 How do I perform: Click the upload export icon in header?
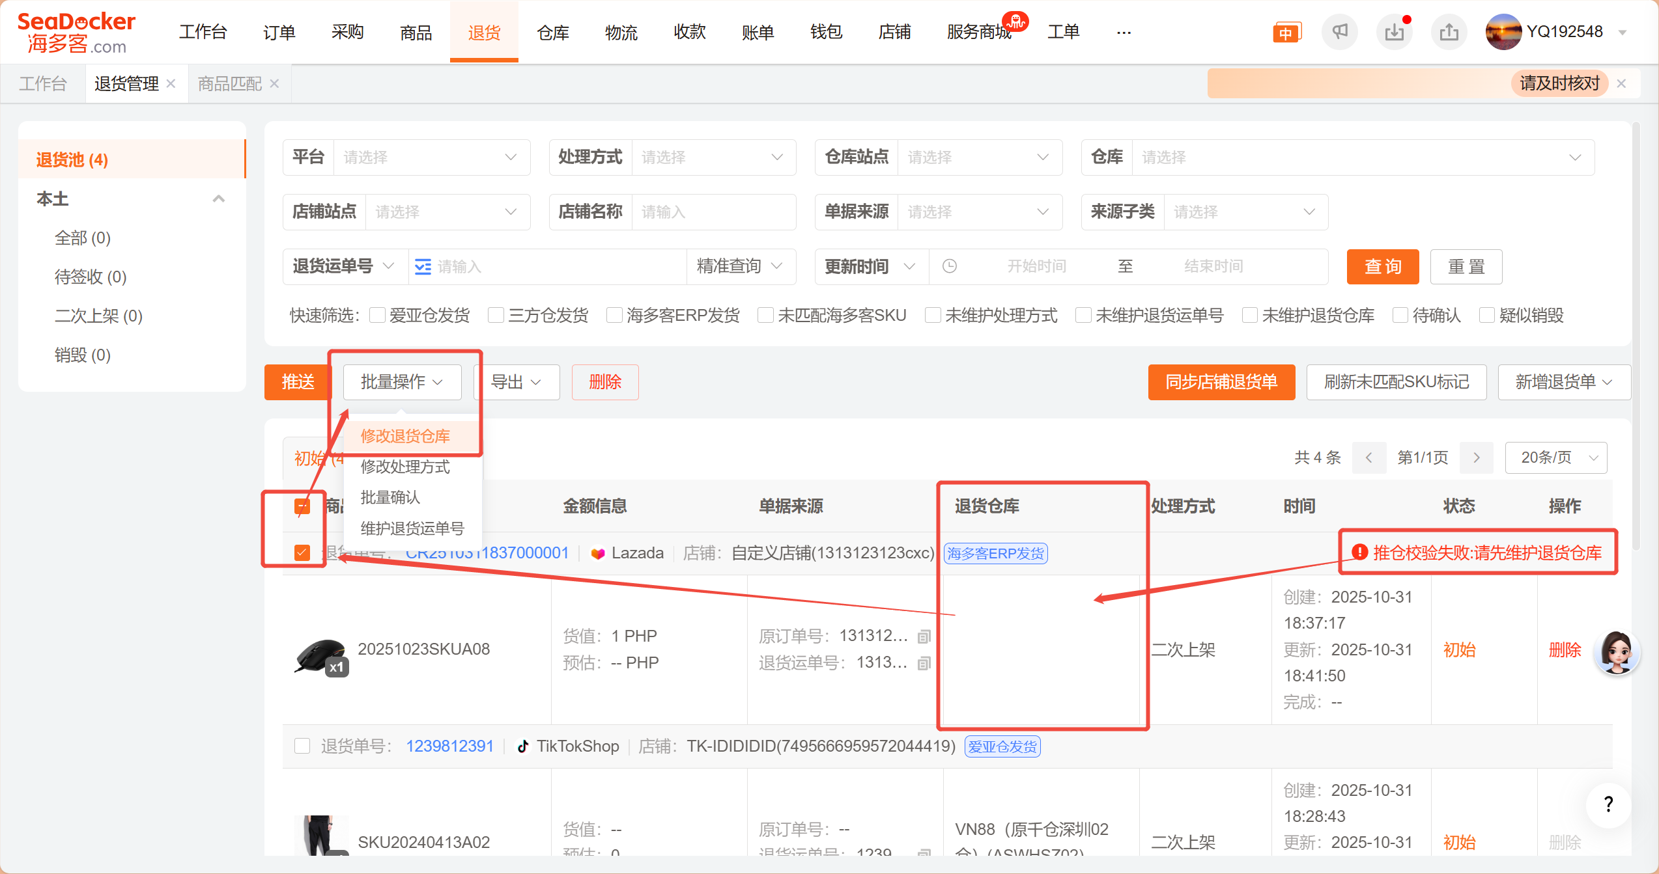tap(1449, 32)
